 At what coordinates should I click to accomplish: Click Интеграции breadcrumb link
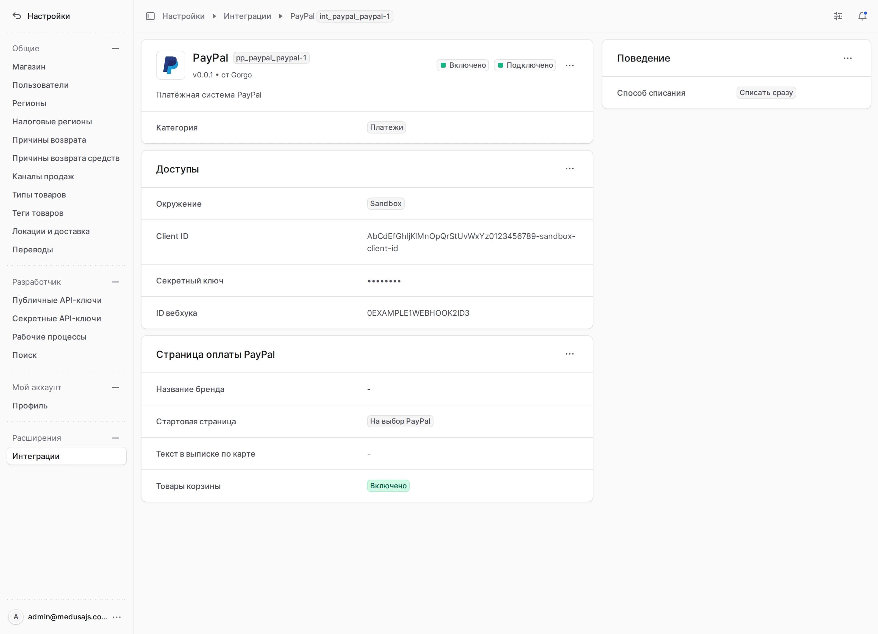[x=247, y=16]
